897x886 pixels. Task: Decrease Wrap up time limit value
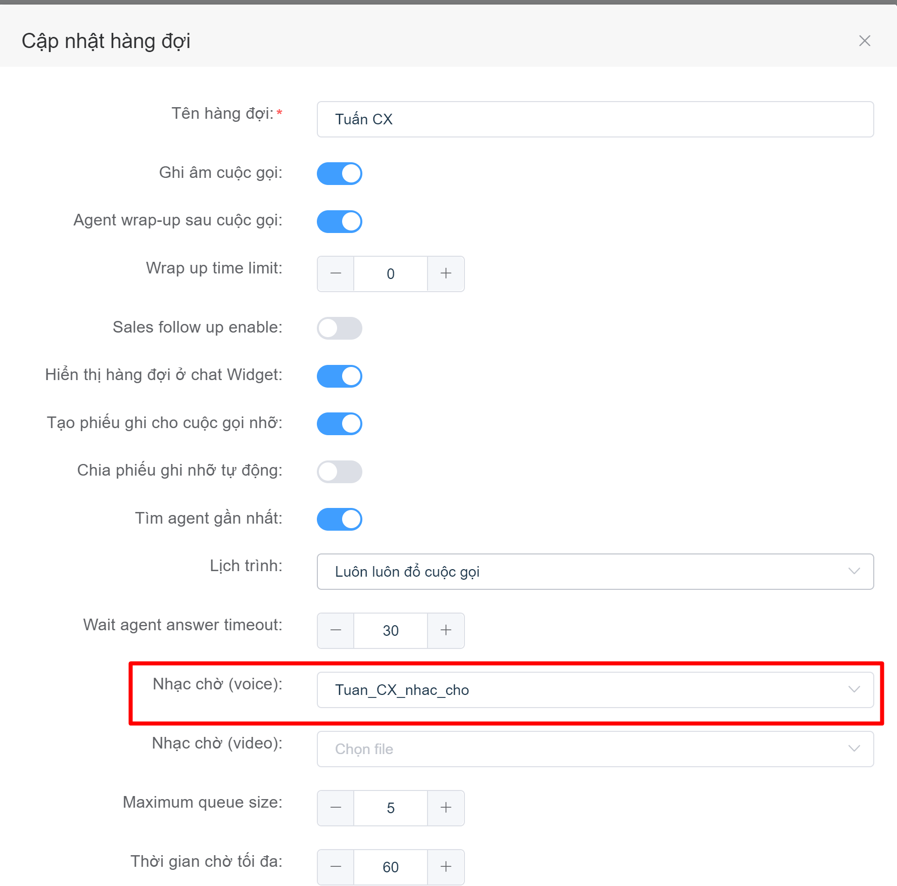(336, 274)
